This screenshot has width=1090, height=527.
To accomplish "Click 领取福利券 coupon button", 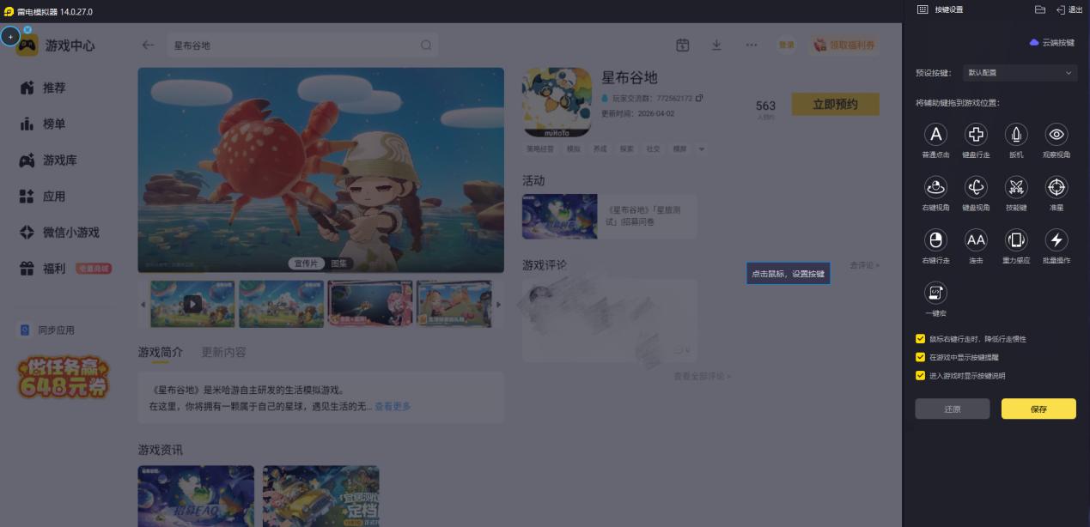I will 844,45.
